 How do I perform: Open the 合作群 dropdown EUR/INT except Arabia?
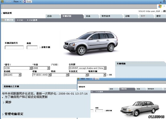pos(87,68)
